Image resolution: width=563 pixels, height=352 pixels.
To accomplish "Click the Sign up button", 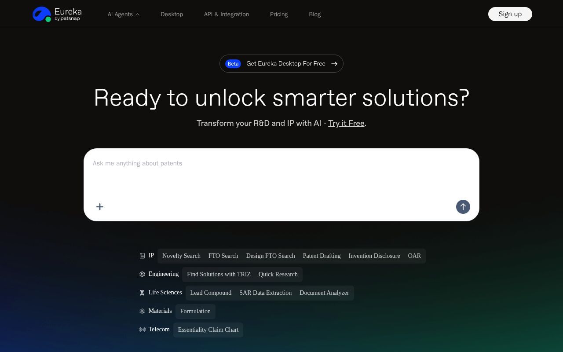I will click(x=510, y=14).
